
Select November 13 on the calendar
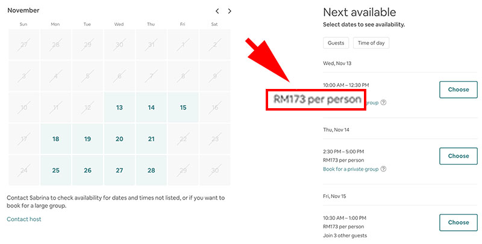[x=119, y=108]
